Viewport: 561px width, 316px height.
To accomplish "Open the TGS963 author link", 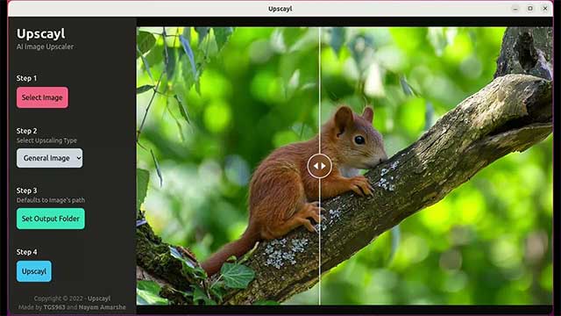I will tap(54, 307).
